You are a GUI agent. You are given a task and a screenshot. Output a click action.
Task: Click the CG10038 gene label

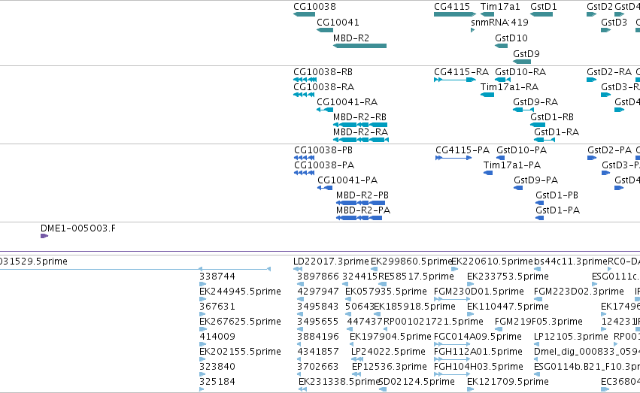[x=314, y=7]
